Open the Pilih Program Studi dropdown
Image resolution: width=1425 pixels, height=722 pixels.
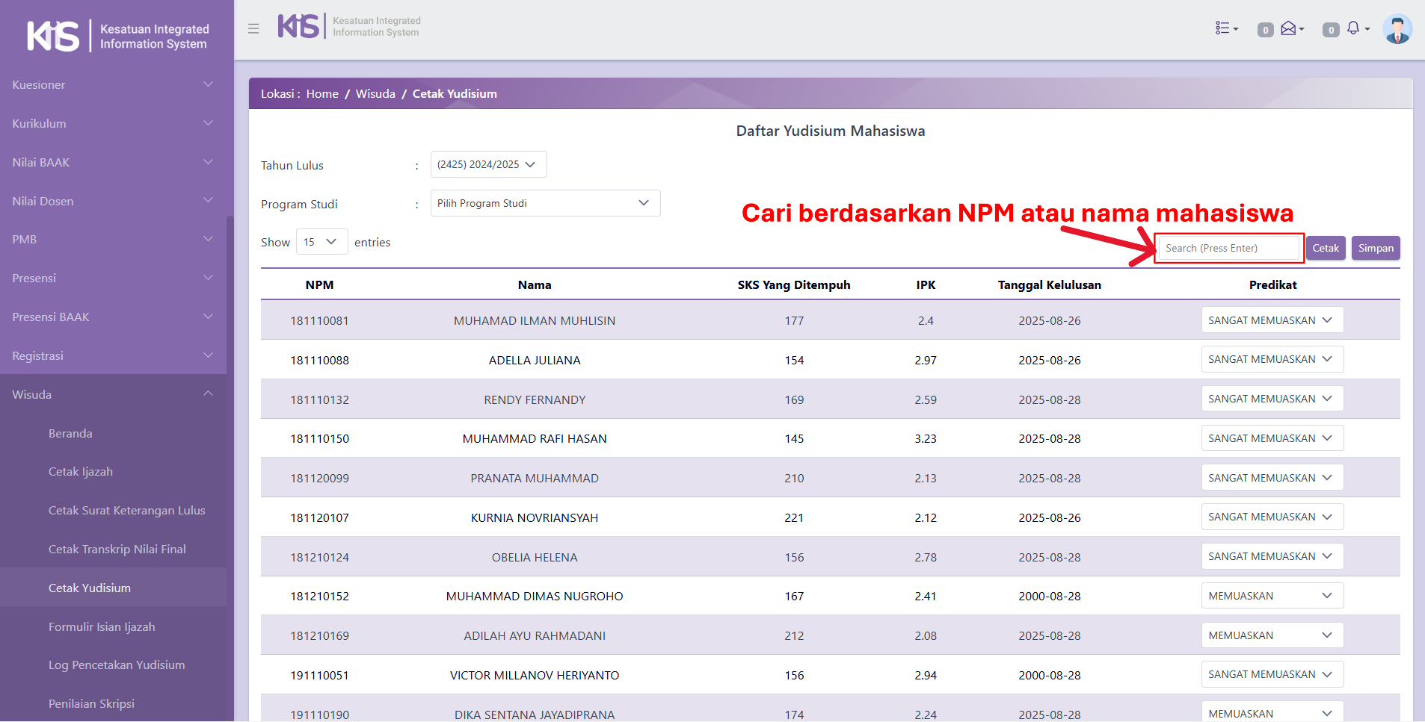click(545, 204)
